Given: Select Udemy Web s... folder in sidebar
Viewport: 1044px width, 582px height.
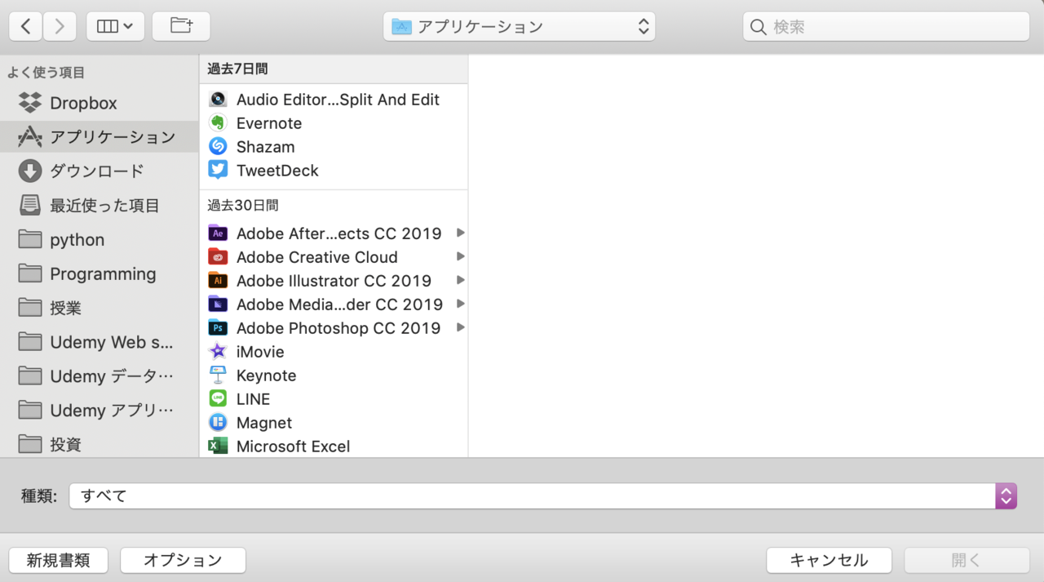Looking at the screenshot, I should pyautogui.click(x=100, y=343).
